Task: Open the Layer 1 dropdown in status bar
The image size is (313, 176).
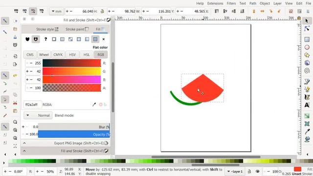Action: [235, 172]
